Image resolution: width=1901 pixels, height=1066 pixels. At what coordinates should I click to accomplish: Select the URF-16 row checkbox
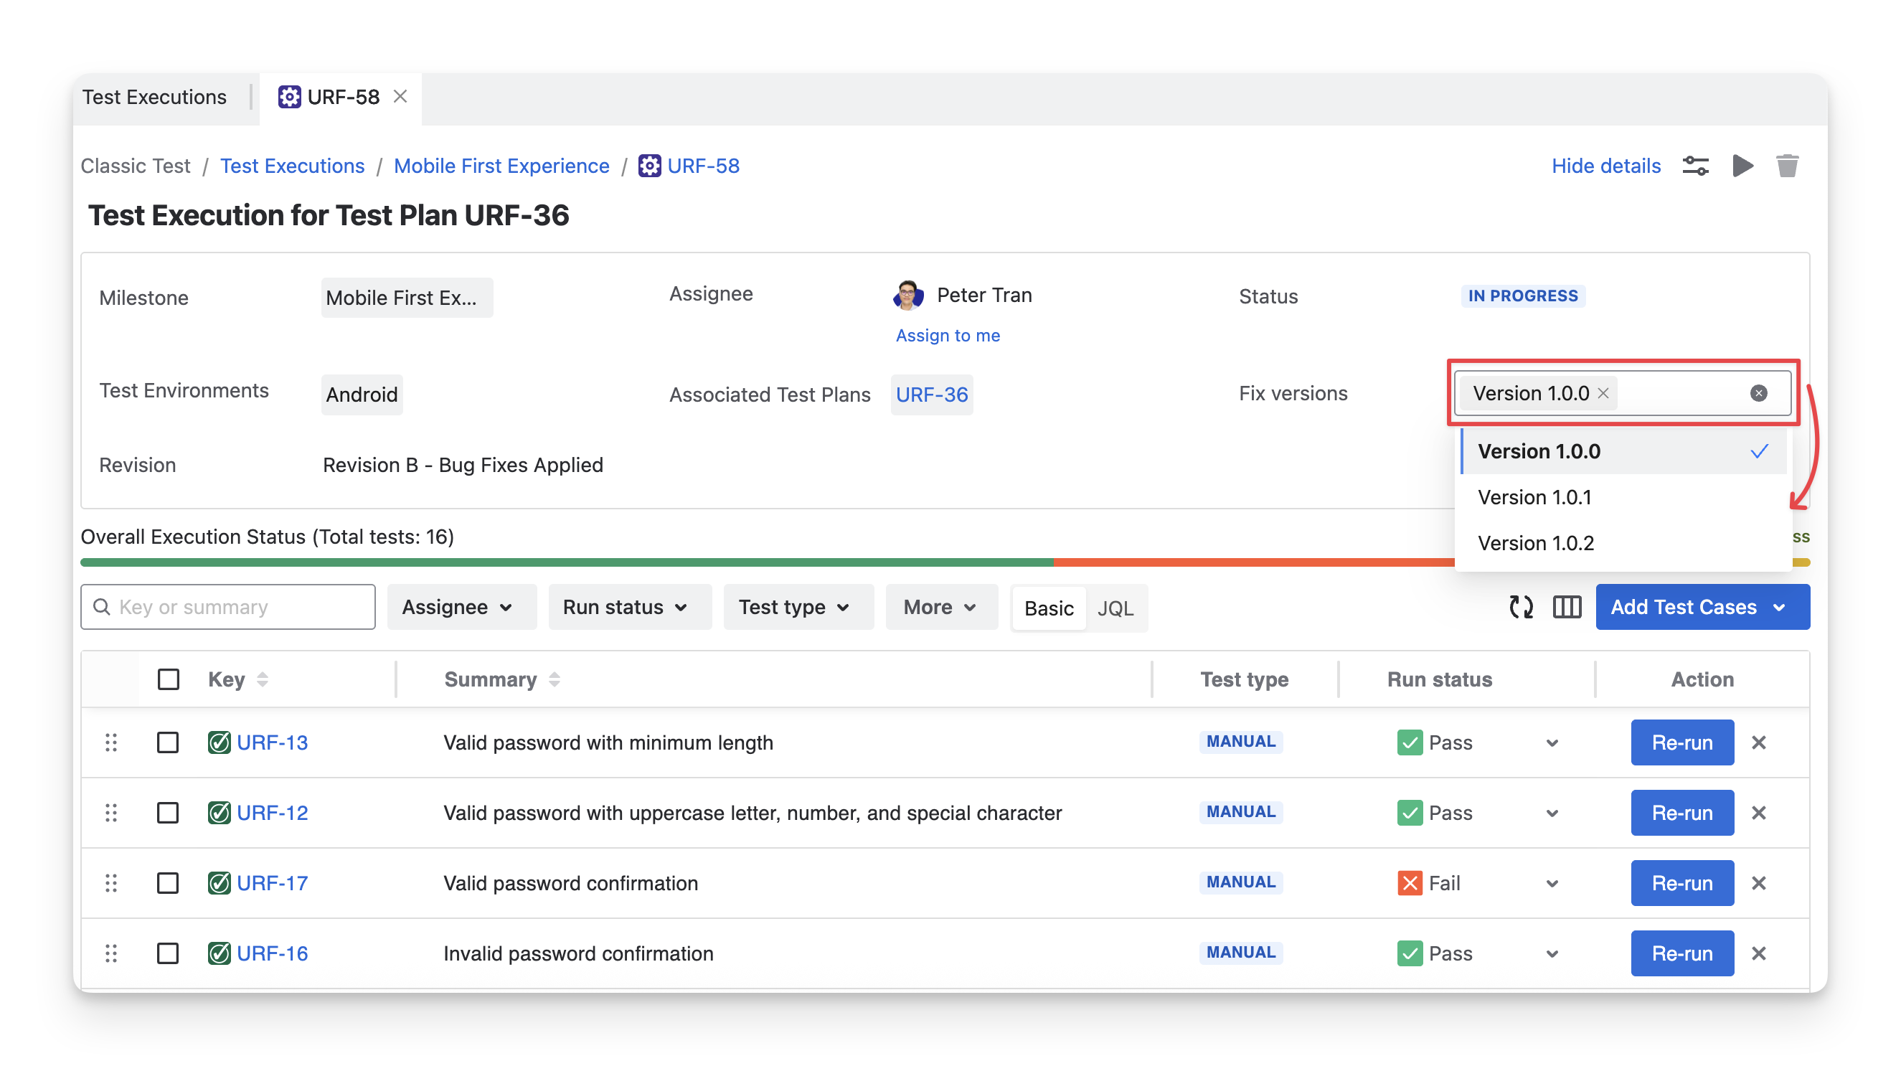click(169, 953)
